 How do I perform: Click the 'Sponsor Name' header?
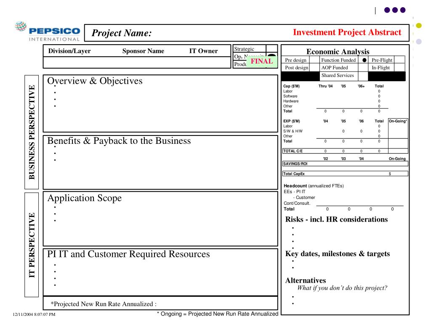[143, 51]
